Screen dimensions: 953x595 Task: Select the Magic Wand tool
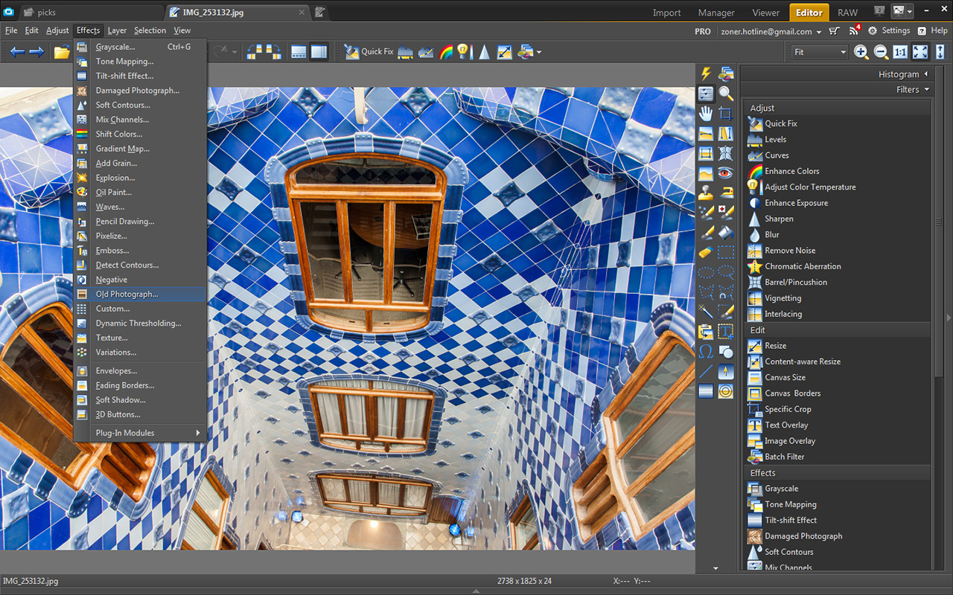pos(706,312)
